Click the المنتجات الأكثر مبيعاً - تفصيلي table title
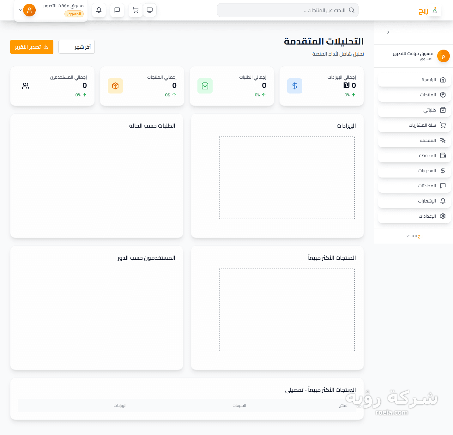The width and height of the screenshot is (453, 435). pos(321,390)
